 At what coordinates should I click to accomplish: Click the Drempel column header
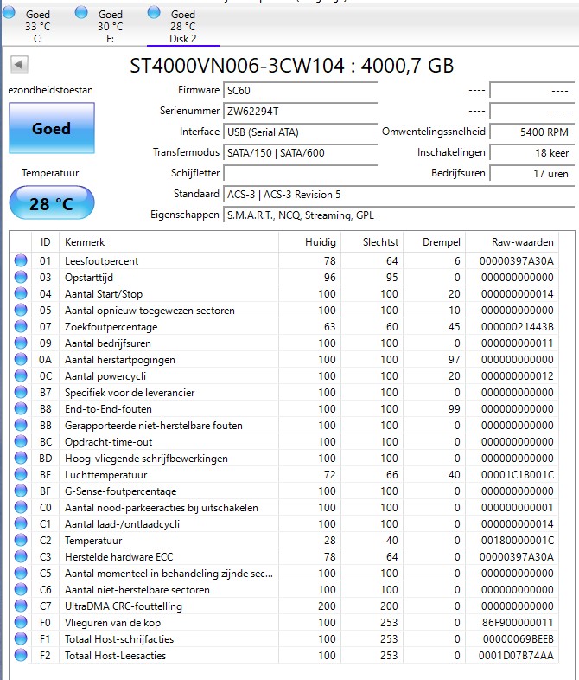tap(435, 242)
